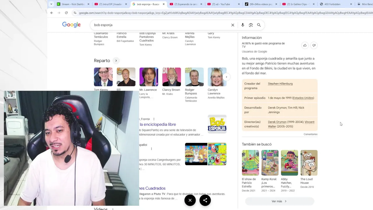Viewport: 373px width, 210px height.
Task: Expand the Reparto section arrow
Action: click(116, 61)
